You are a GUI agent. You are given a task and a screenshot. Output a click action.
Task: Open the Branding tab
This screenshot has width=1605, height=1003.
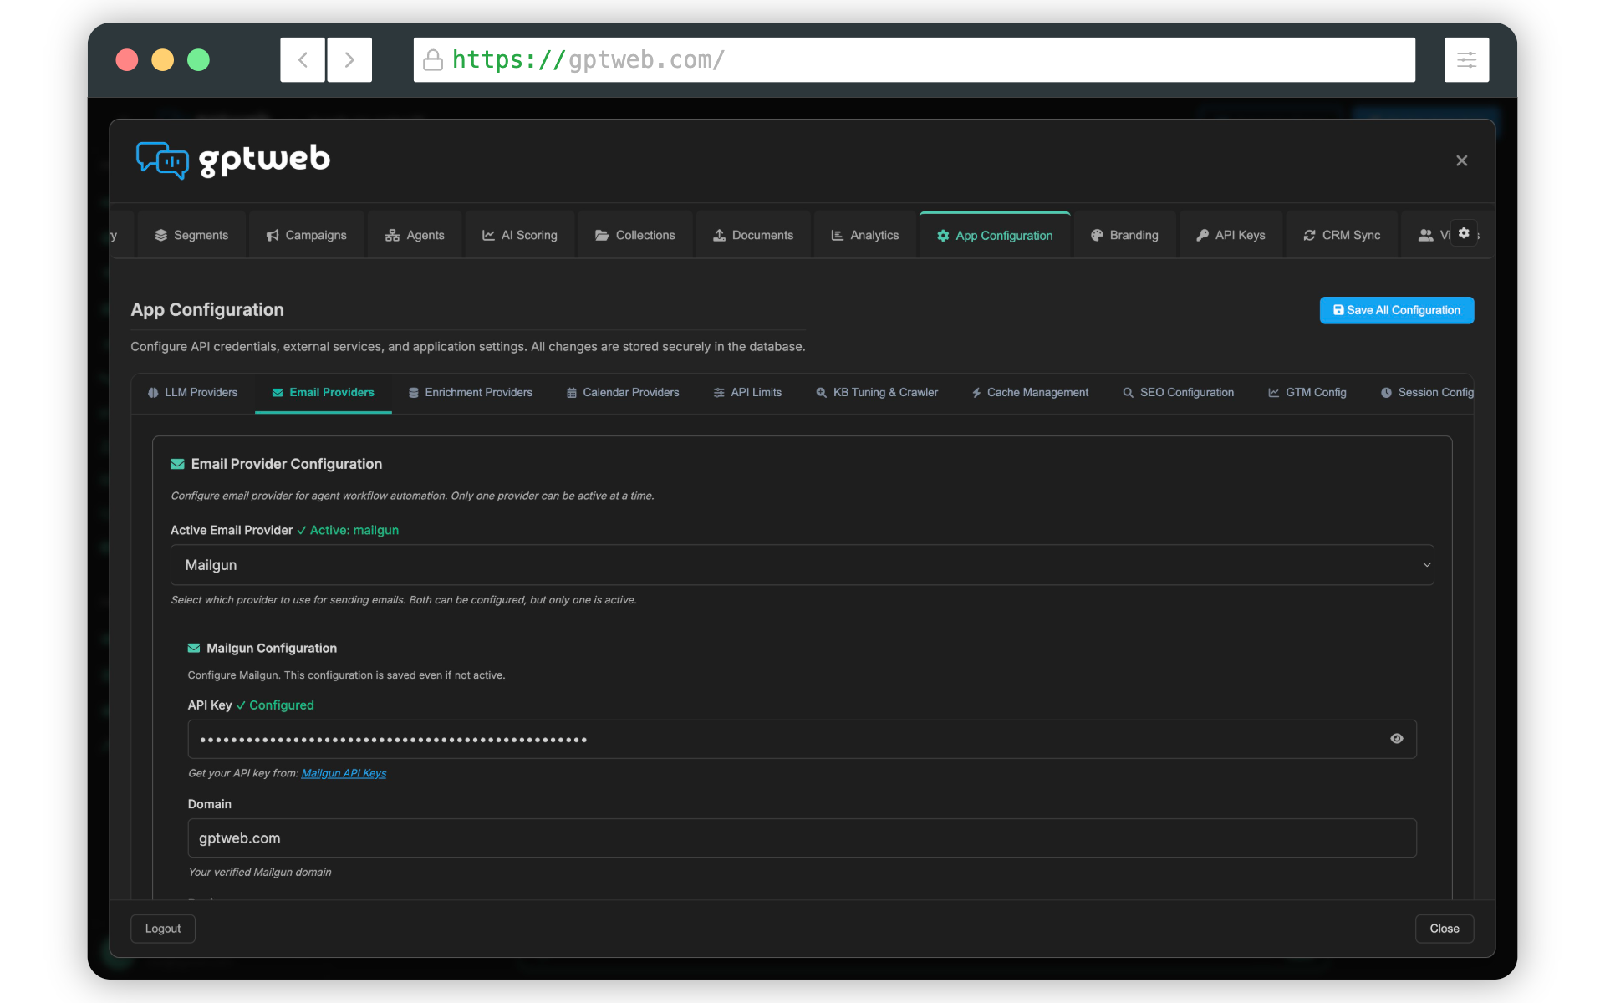point(1124,236)
